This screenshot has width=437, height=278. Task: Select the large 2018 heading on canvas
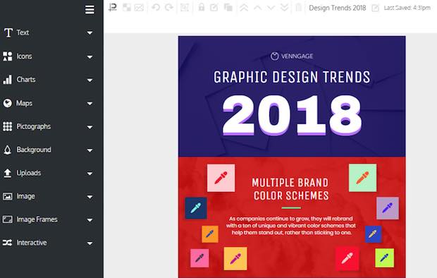tap(292, 115)
